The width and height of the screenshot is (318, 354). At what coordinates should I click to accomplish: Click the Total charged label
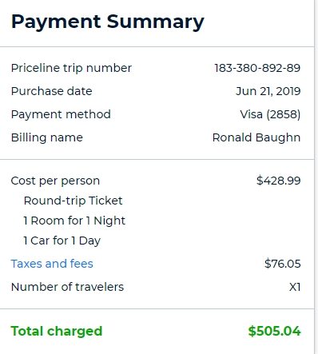pos(57,332)
